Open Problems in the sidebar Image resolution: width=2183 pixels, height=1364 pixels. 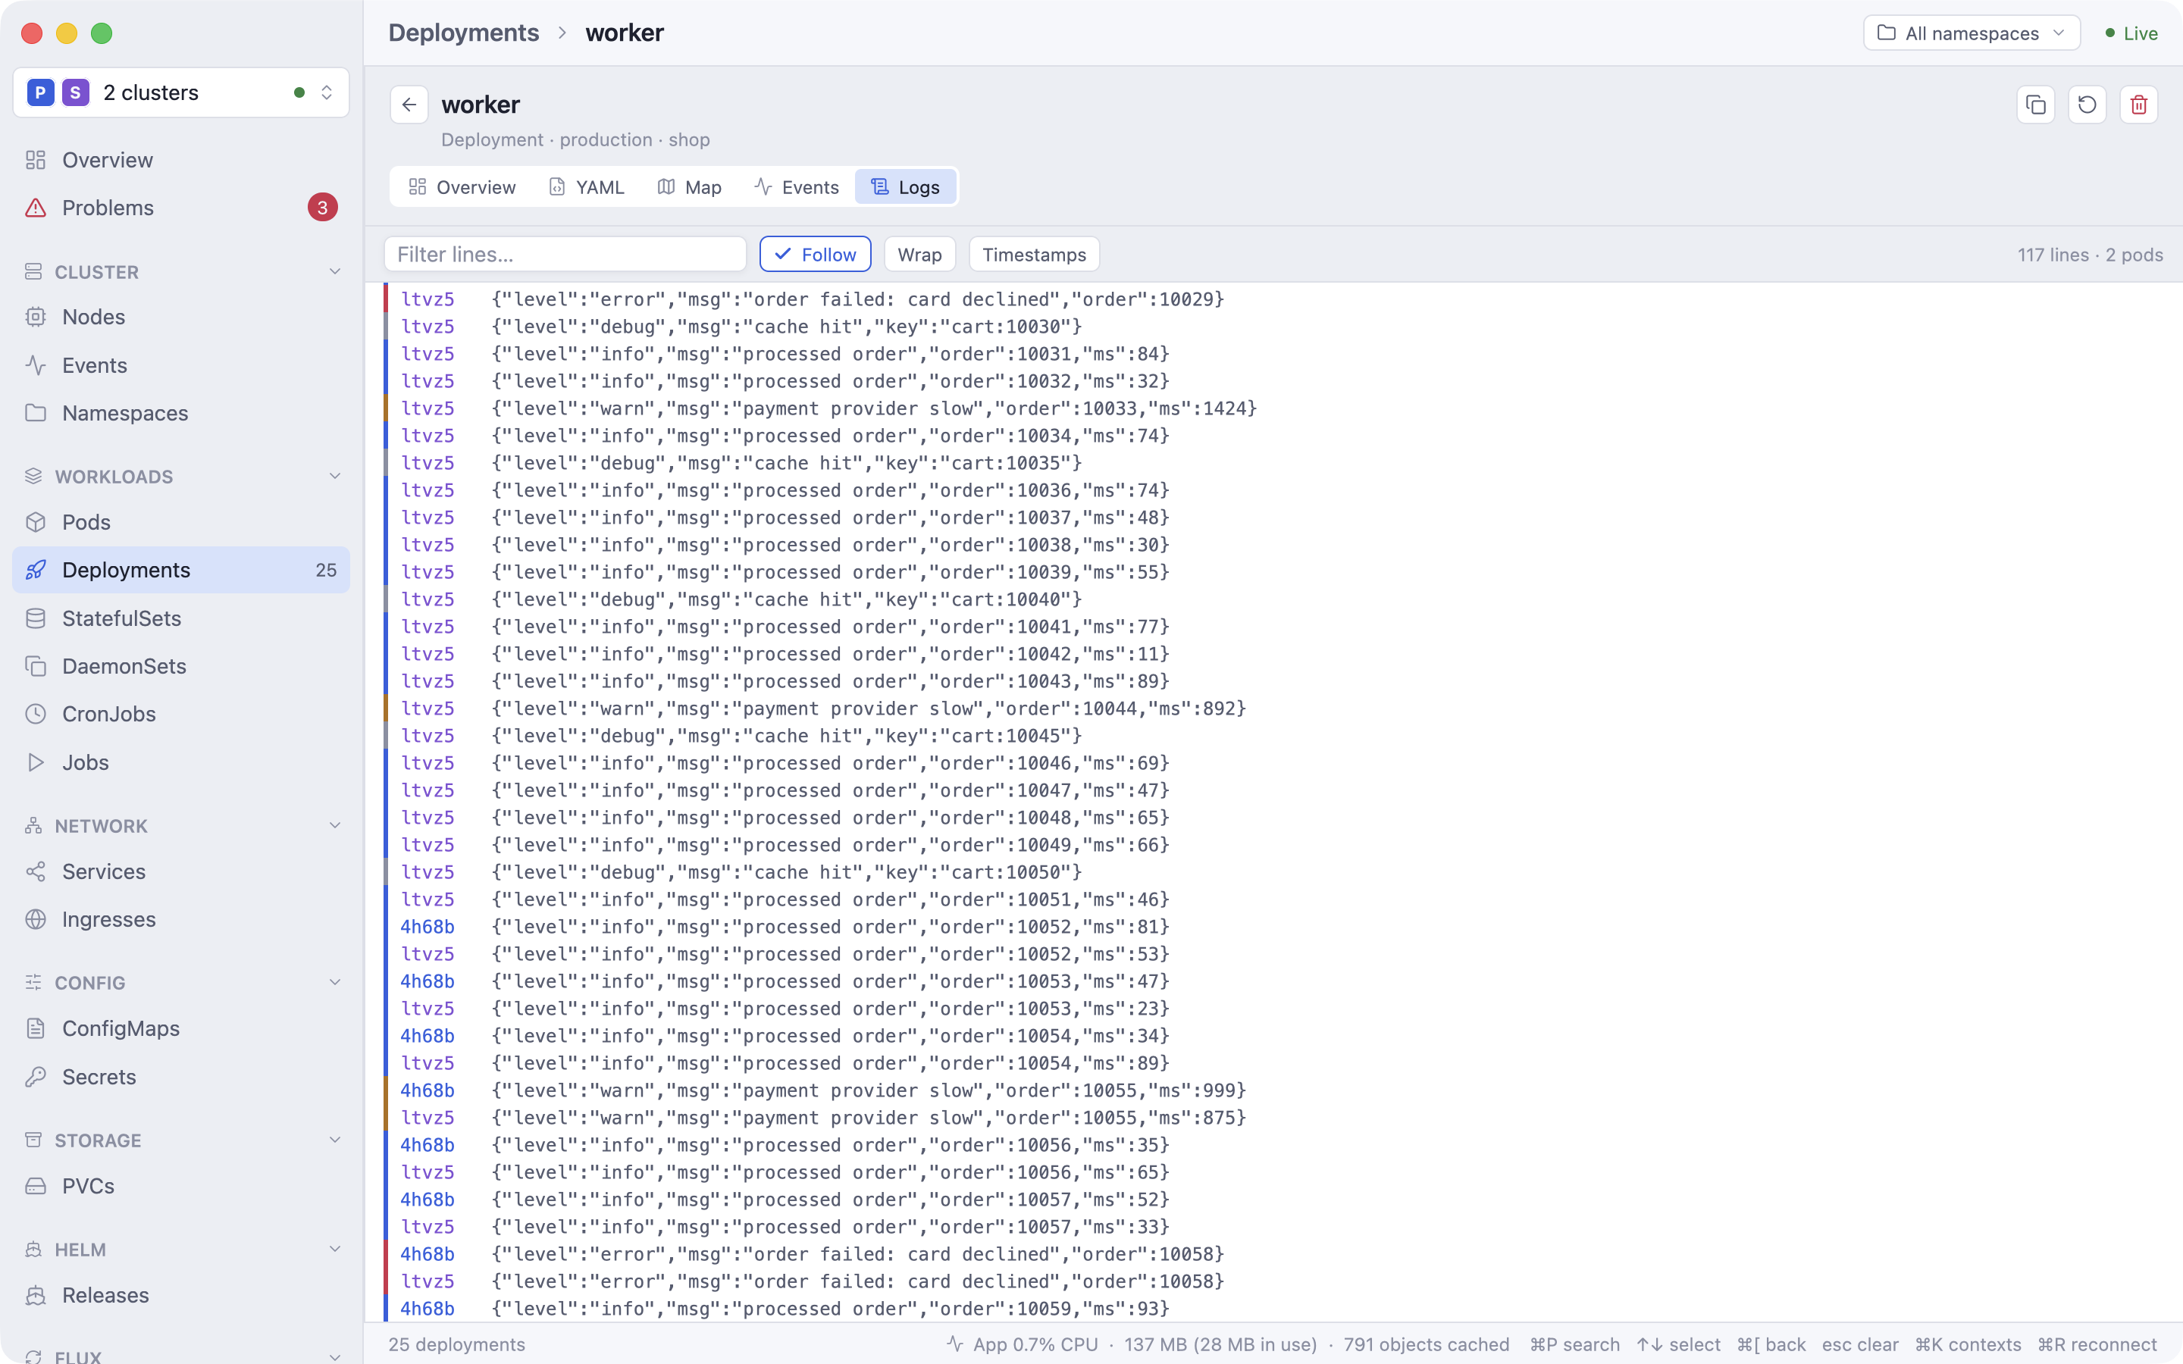[180, 208]
